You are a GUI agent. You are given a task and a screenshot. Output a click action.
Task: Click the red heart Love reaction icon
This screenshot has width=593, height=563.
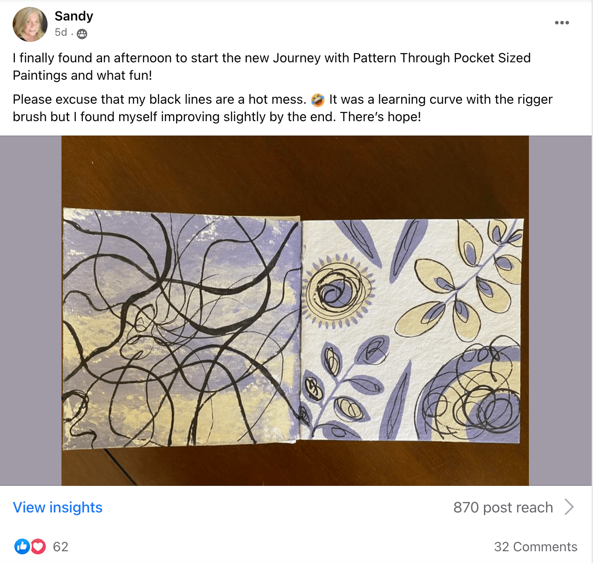click(38, 546)
